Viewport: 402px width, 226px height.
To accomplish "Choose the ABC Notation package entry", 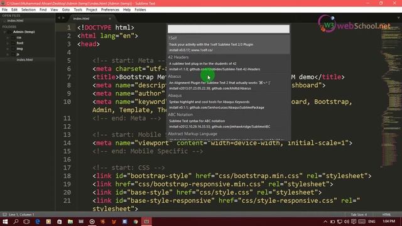I will (229, 121).
